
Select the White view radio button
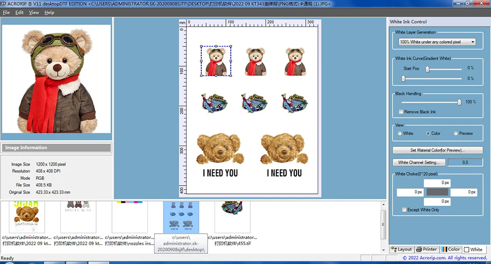pos(400,133)
